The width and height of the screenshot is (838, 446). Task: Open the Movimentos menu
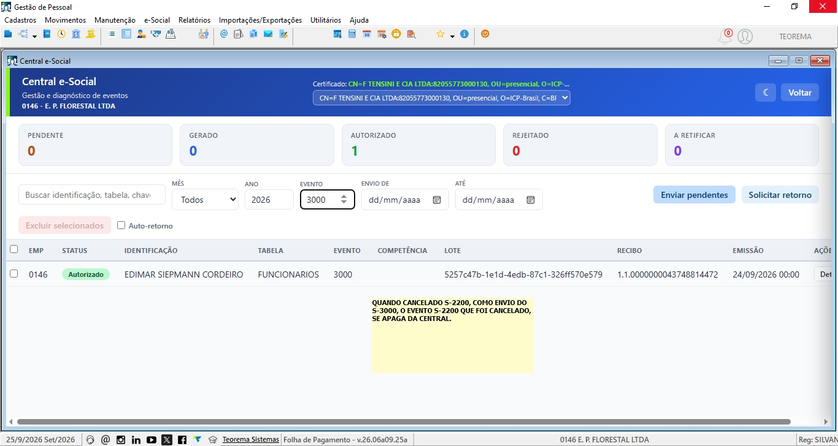tap(66, 20)
